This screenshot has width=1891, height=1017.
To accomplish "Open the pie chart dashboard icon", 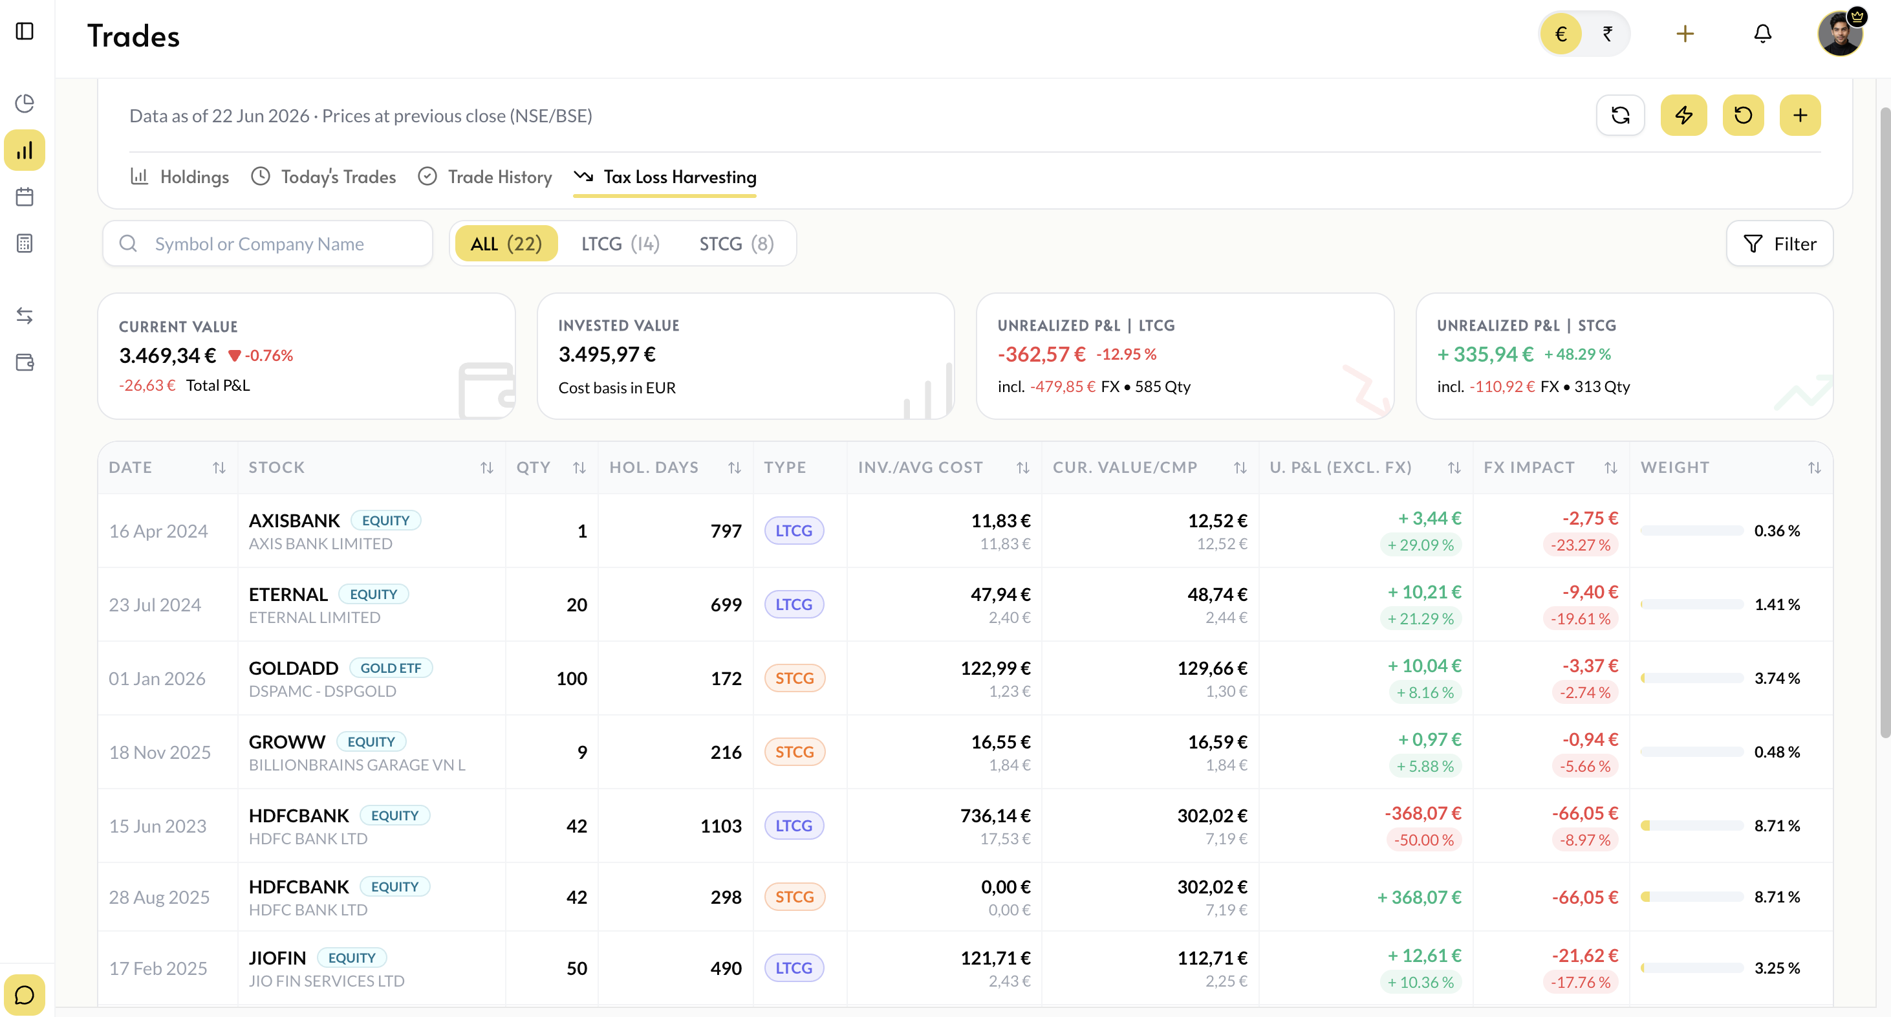I will 25,104.
